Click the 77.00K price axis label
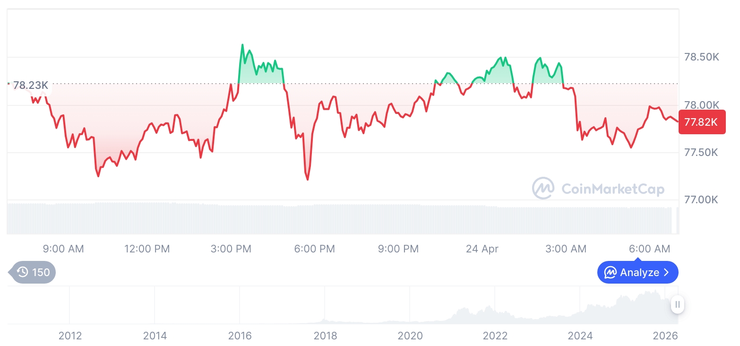740x346 pixels. pos(701,200)
